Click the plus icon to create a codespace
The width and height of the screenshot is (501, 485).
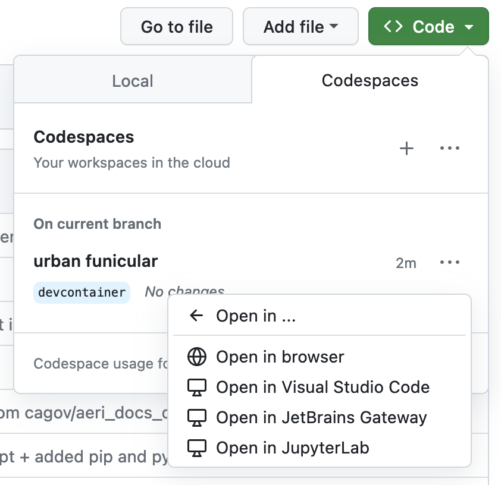coord(406,149)
